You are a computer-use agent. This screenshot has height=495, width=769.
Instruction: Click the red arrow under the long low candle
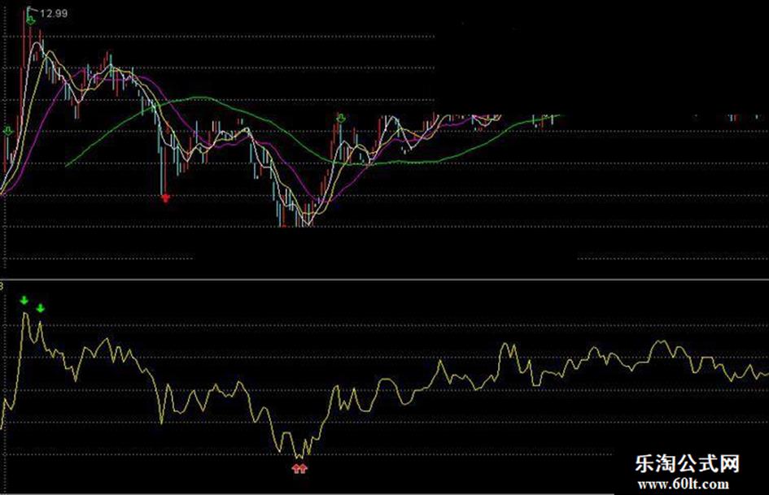pos(165,198)
